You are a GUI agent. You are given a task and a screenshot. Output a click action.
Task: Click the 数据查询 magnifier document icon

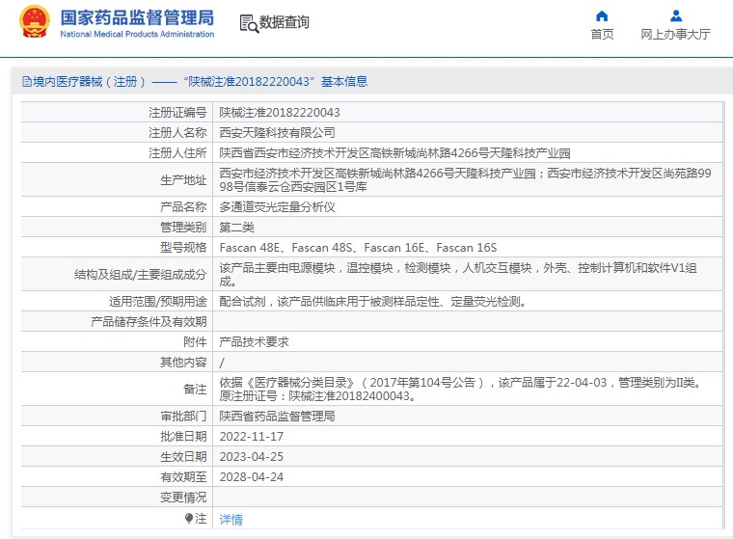click(249, 24)
